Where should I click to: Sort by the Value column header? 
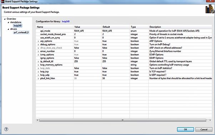click(87, 27)
